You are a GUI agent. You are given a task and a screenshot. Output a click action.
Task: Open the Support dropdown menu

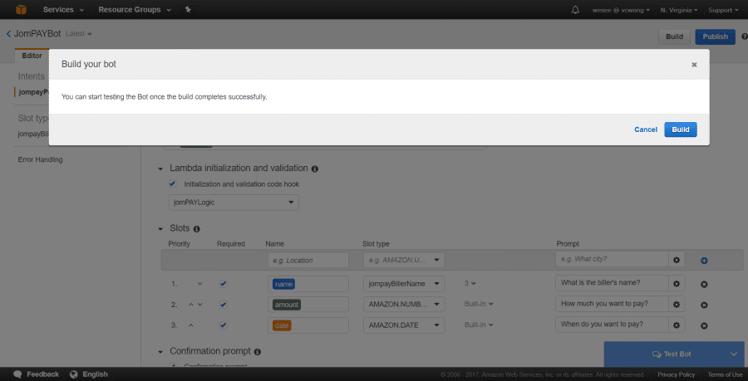(x=723, y=10)
